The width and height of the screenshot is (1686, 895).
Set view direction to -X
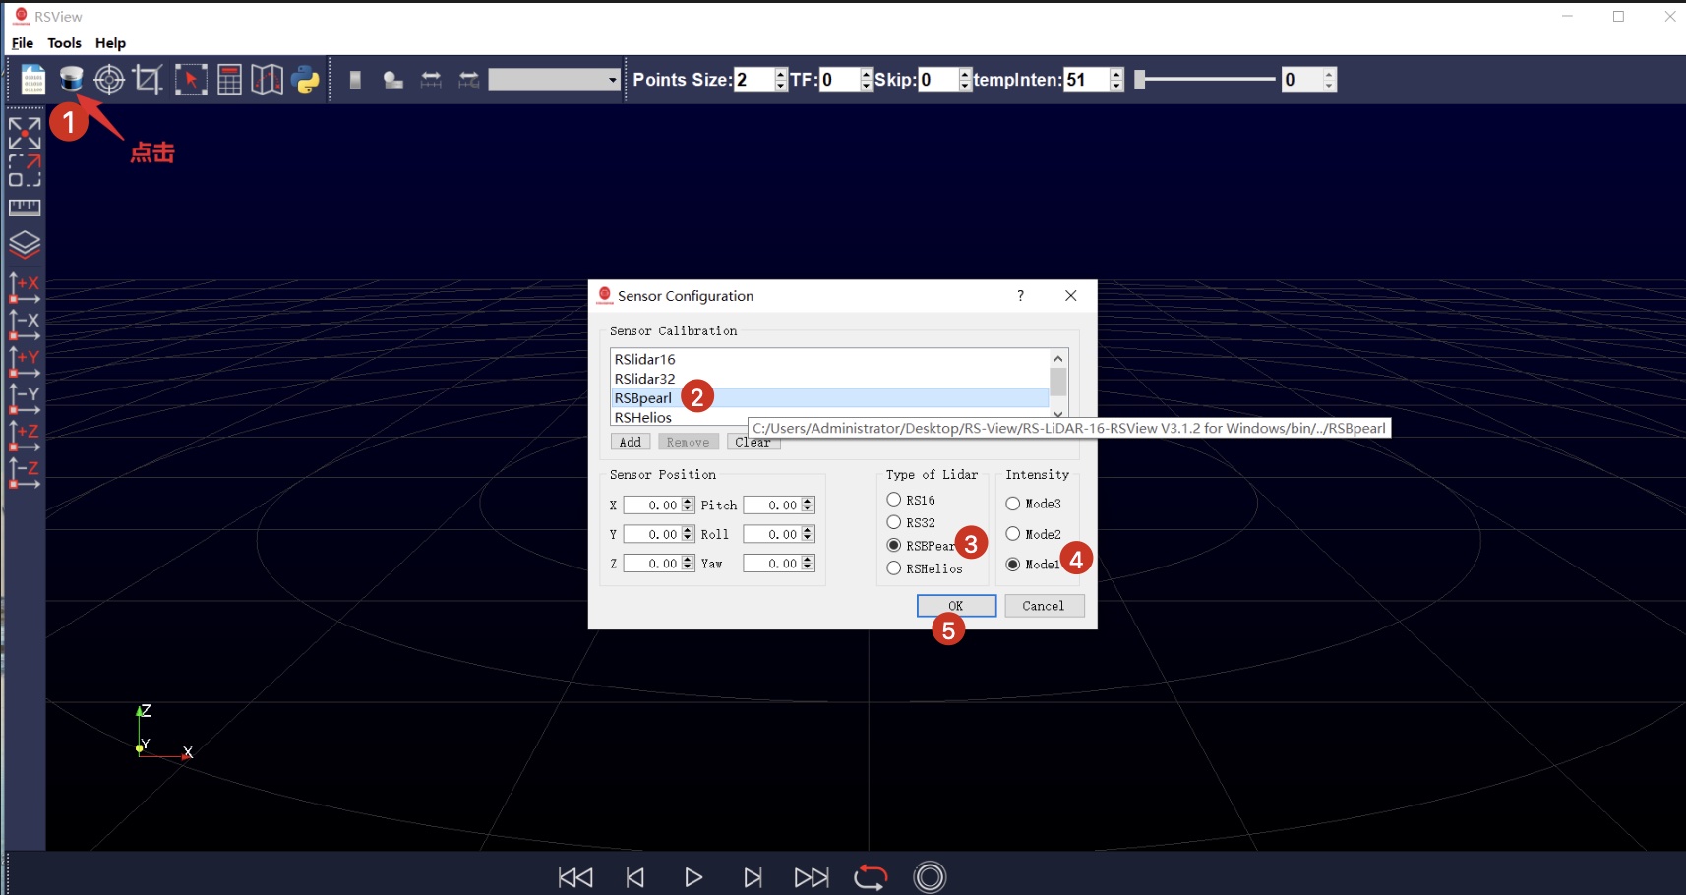25,326
